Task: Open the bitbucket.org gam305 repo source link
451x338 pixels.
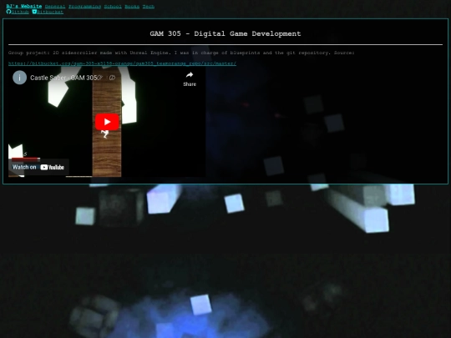Action: (122, 63)
